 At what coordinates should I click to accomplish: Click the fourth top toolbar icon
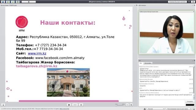[18, 2]
